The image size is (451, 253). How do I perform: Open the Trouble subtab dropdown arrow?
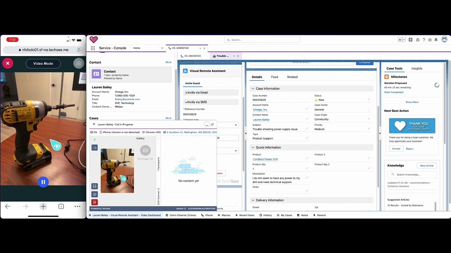point(234,56)
